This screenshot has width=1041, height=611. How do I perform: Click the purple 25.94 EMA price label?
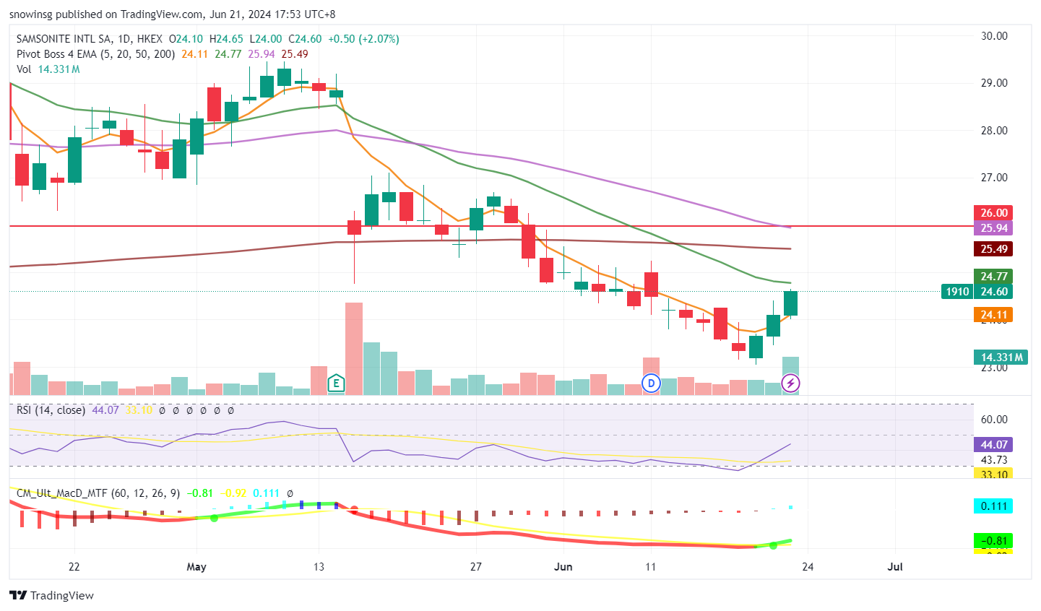[x=993, y=228]
